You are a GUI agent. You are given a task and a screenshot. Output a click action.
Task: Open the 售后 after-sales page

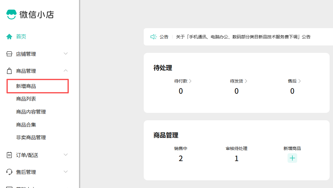click(292, 81)
